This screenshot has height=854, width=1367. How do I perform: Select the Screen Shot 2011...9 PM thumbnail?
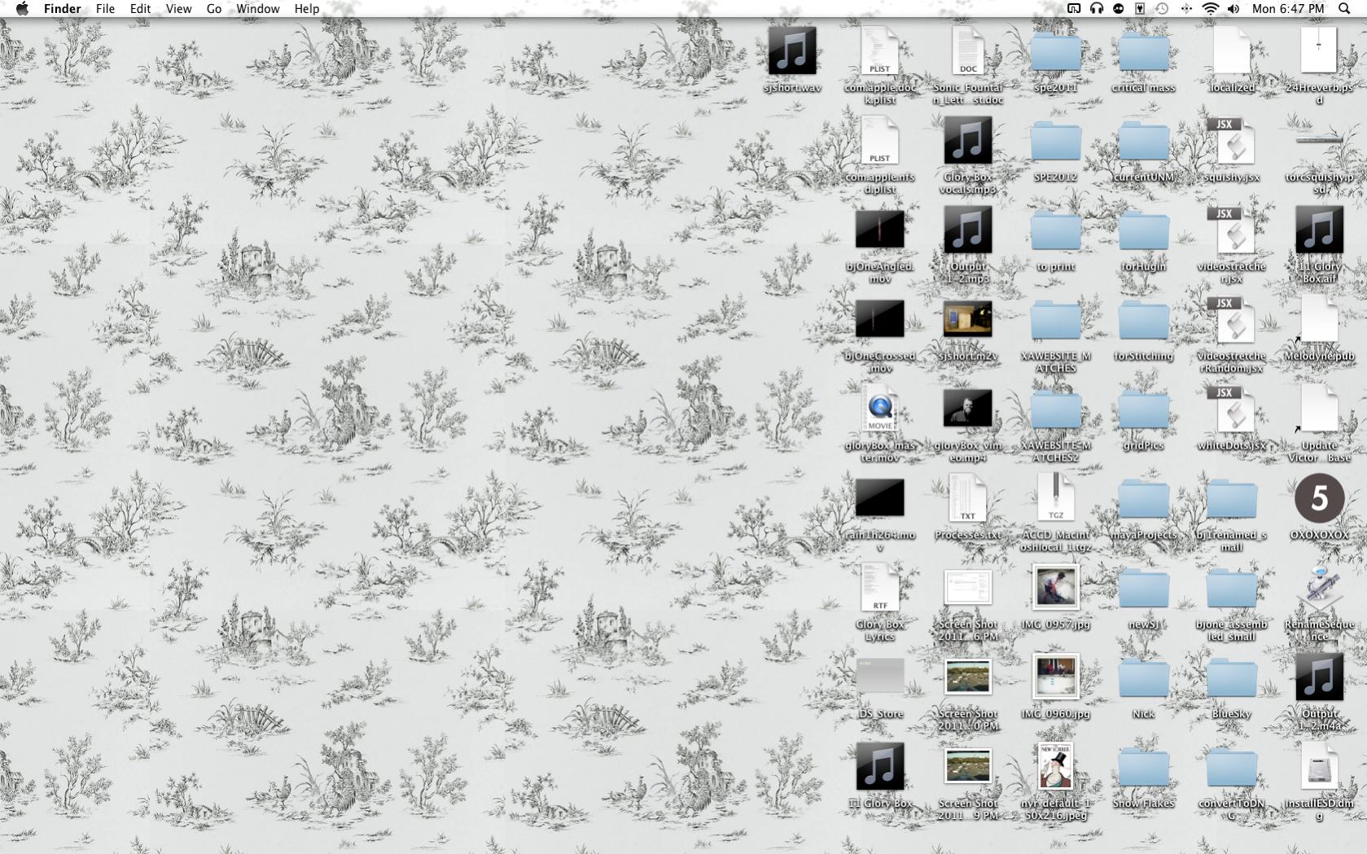click(968, 767)
